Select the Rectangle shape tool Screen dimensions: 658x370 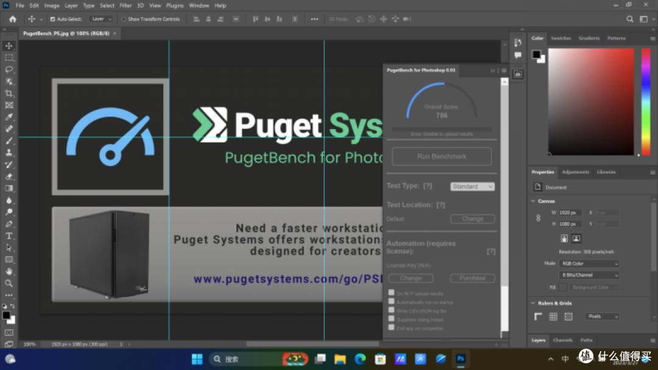(x=9, y=259)
